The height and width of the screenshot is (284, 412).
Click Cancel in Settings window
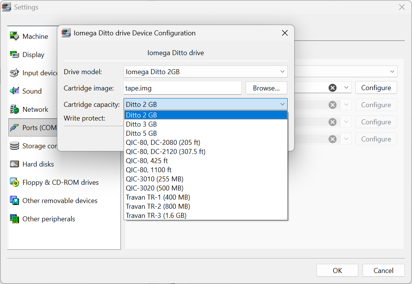383,270
